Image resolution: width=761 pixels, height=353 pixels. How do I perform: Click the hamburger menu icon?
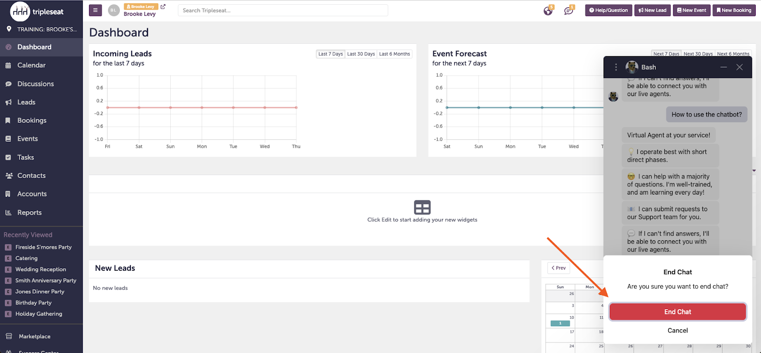(95, 10)
